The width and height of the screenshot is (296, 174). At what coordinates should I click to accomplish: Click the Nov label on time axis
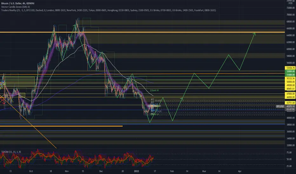click(x=67, y=171)
